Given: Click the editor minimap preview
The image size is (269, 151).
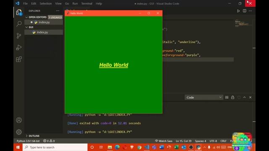Looking at the screenshot, I should coord(243,24).
